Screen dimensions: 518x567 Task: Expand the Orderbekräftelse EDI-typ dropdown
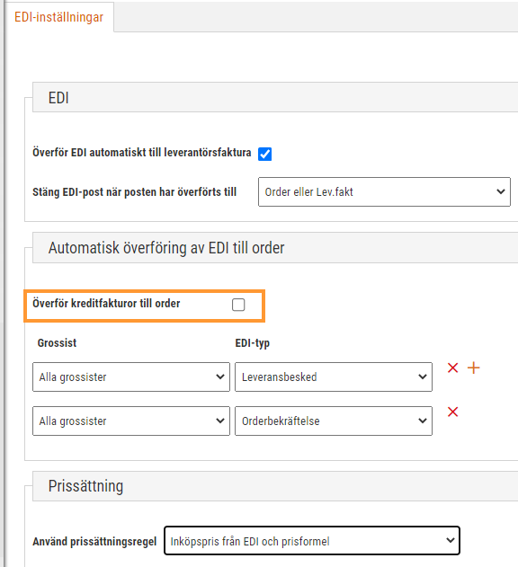tap(334, 421)
